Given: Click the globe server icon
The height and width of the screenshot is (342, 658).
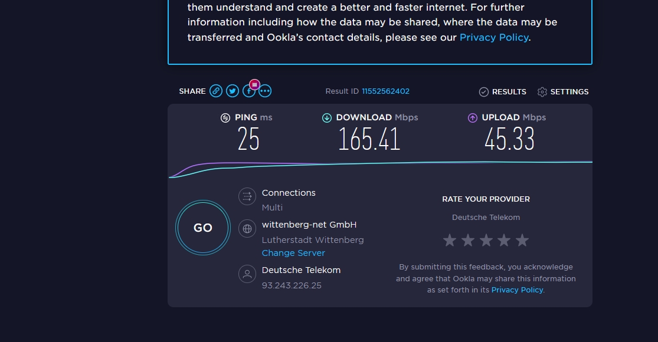Looking at the screenshot, I should pos(247,228).
